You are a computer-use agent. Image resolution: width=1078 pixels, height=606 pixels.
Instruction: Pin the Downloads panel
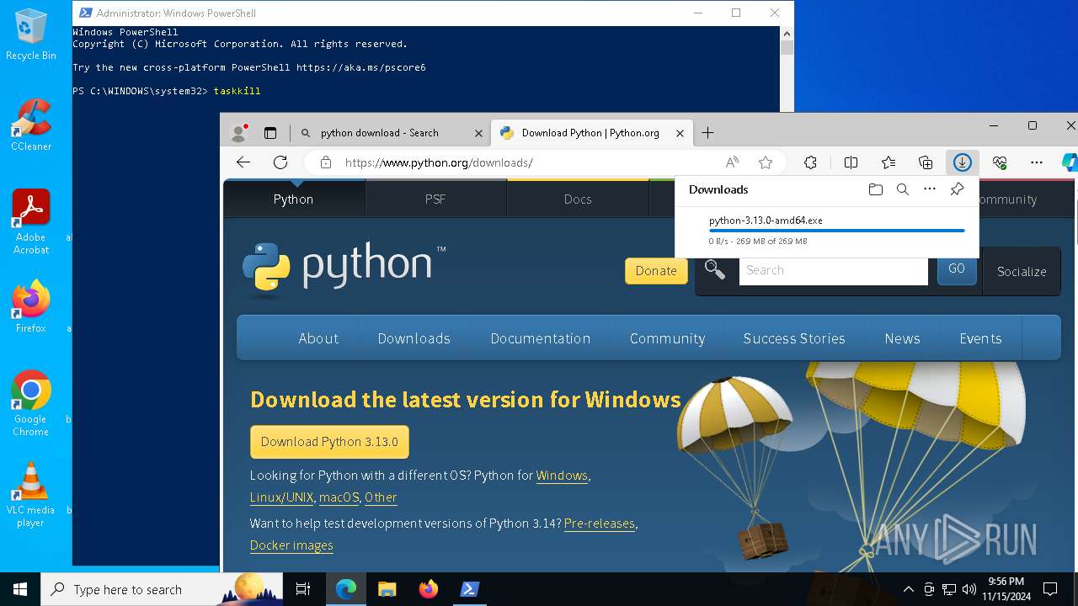pos(957,189)
